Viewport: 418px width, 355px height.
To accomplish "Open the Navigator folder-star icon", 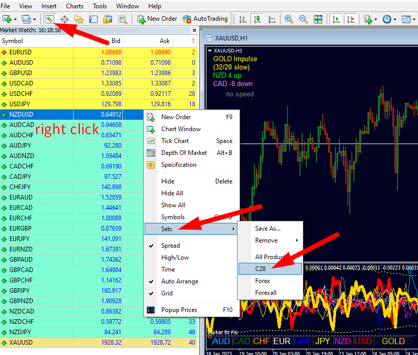I will [x=79, y=19].
